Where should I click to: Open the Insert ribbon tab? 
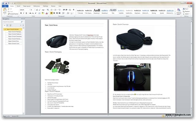(x=18, y=6)
